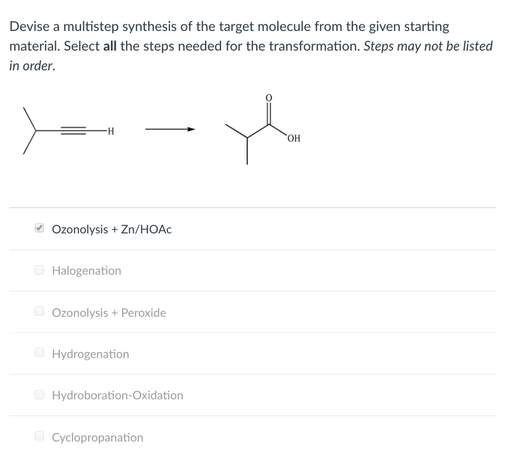Select the Cyclopropanation option label
The image size is (513, 464).
click(x=97, y=437)
